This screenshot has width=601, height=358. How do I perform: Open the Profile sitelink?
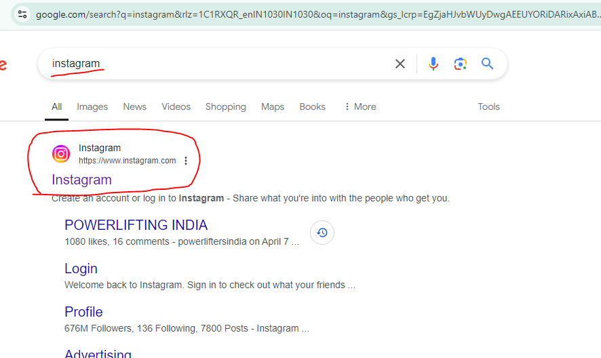(x=83, y=312)
